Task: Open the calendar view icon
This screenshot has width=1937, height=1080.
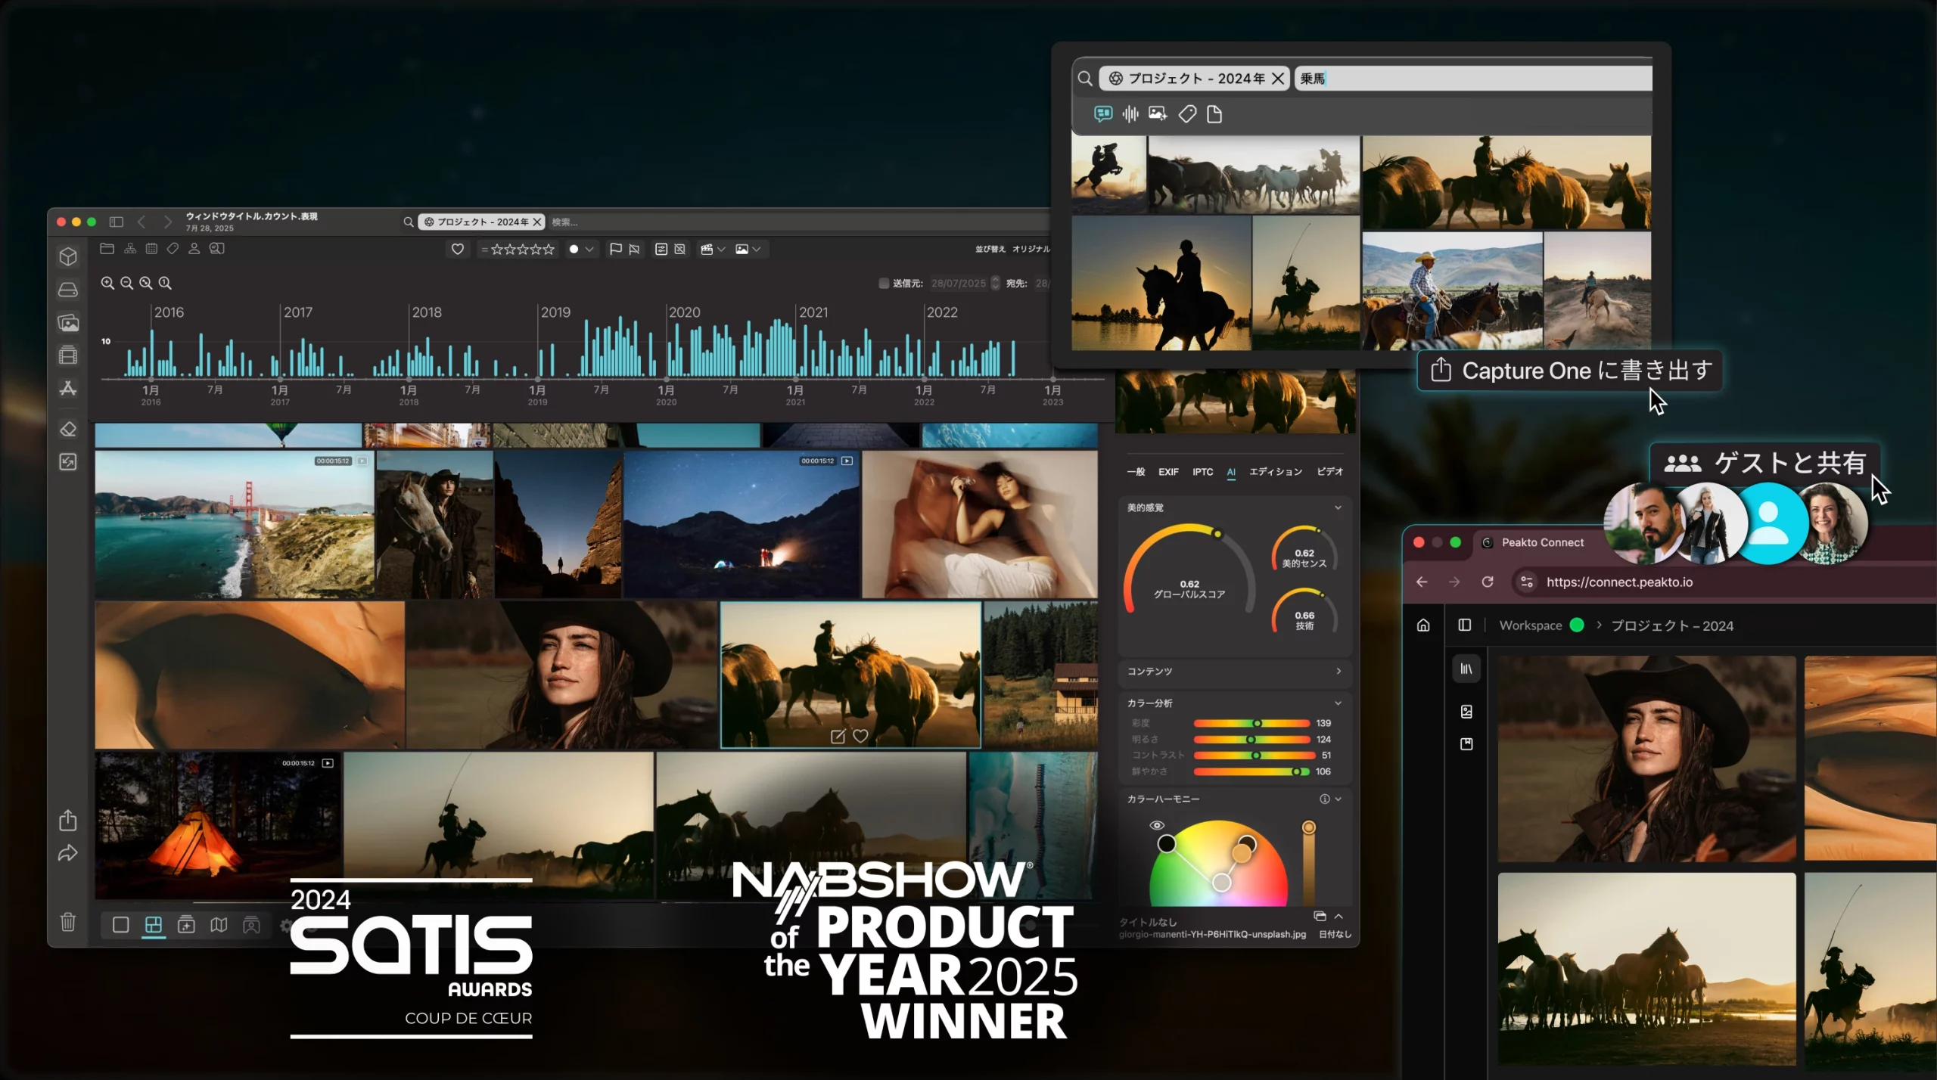Action: [151, 248]
